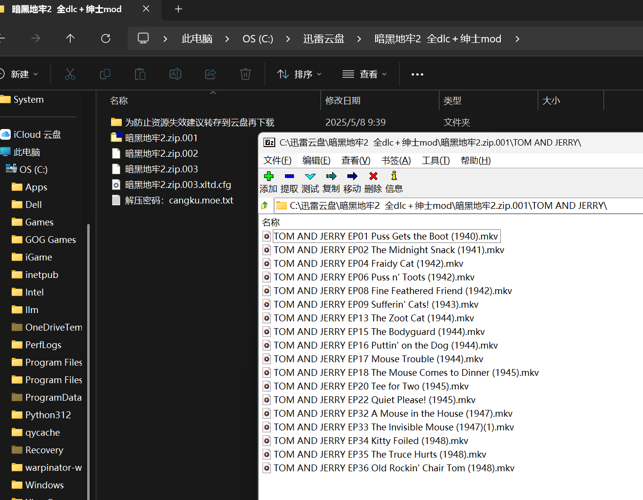Open the View (查看) dropdown
Image resolution: width=643 pixels, height=500 pixels.
point(364,74)
